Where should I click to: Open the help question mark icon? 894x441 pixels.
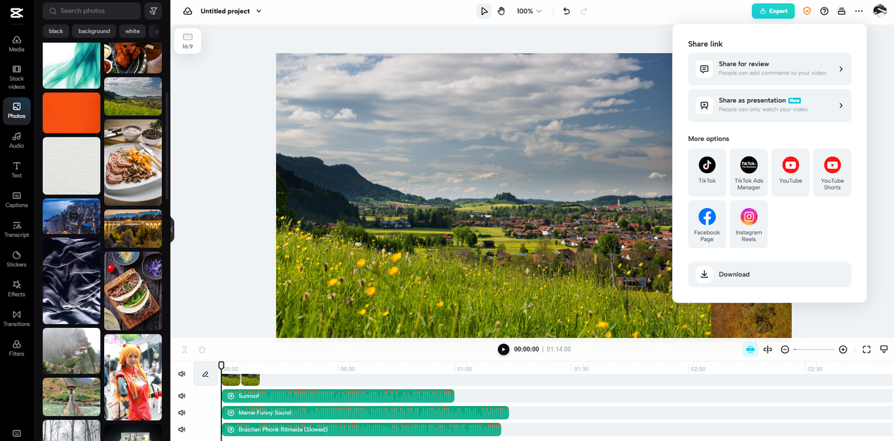click(x=824, y=11)
